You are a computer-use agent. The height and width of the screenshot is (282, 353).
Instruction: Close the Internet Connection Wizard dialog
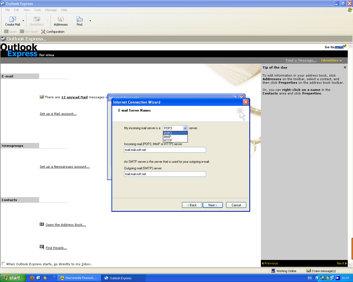[x=246, y=102]
